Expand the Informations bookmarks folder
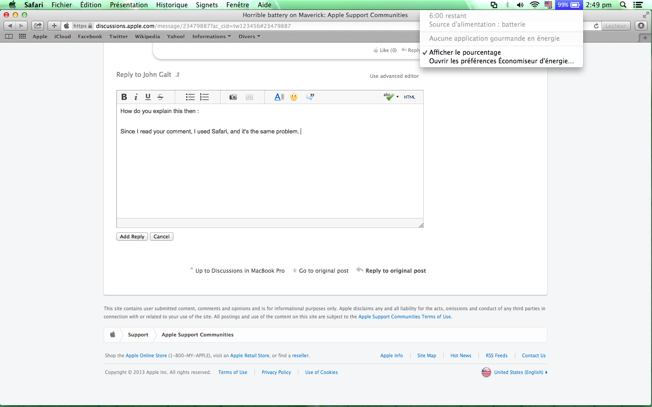This screenshot has height=407, width=652. point(211,37)
